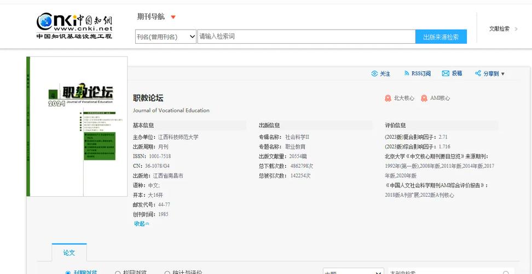Click 2018版A刊扩展;2022版A刊核心 text
The height and width of the screenshot is (274, 532).
click(419, 195)
